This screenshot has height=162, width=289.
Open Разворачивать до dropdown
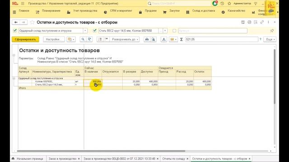tap(125, 39)
